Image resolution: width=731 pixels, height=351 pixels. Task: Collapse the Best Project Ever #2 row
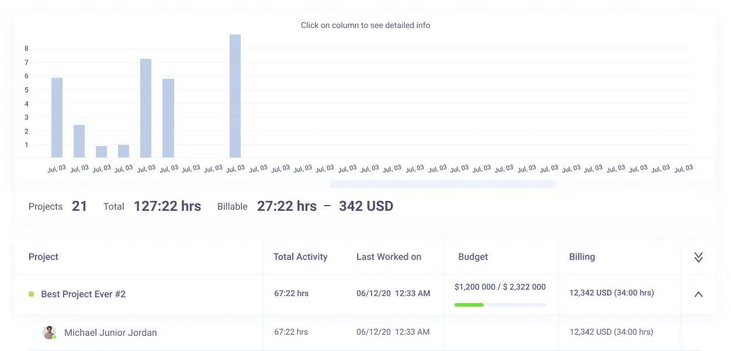[x=698, y=294]
